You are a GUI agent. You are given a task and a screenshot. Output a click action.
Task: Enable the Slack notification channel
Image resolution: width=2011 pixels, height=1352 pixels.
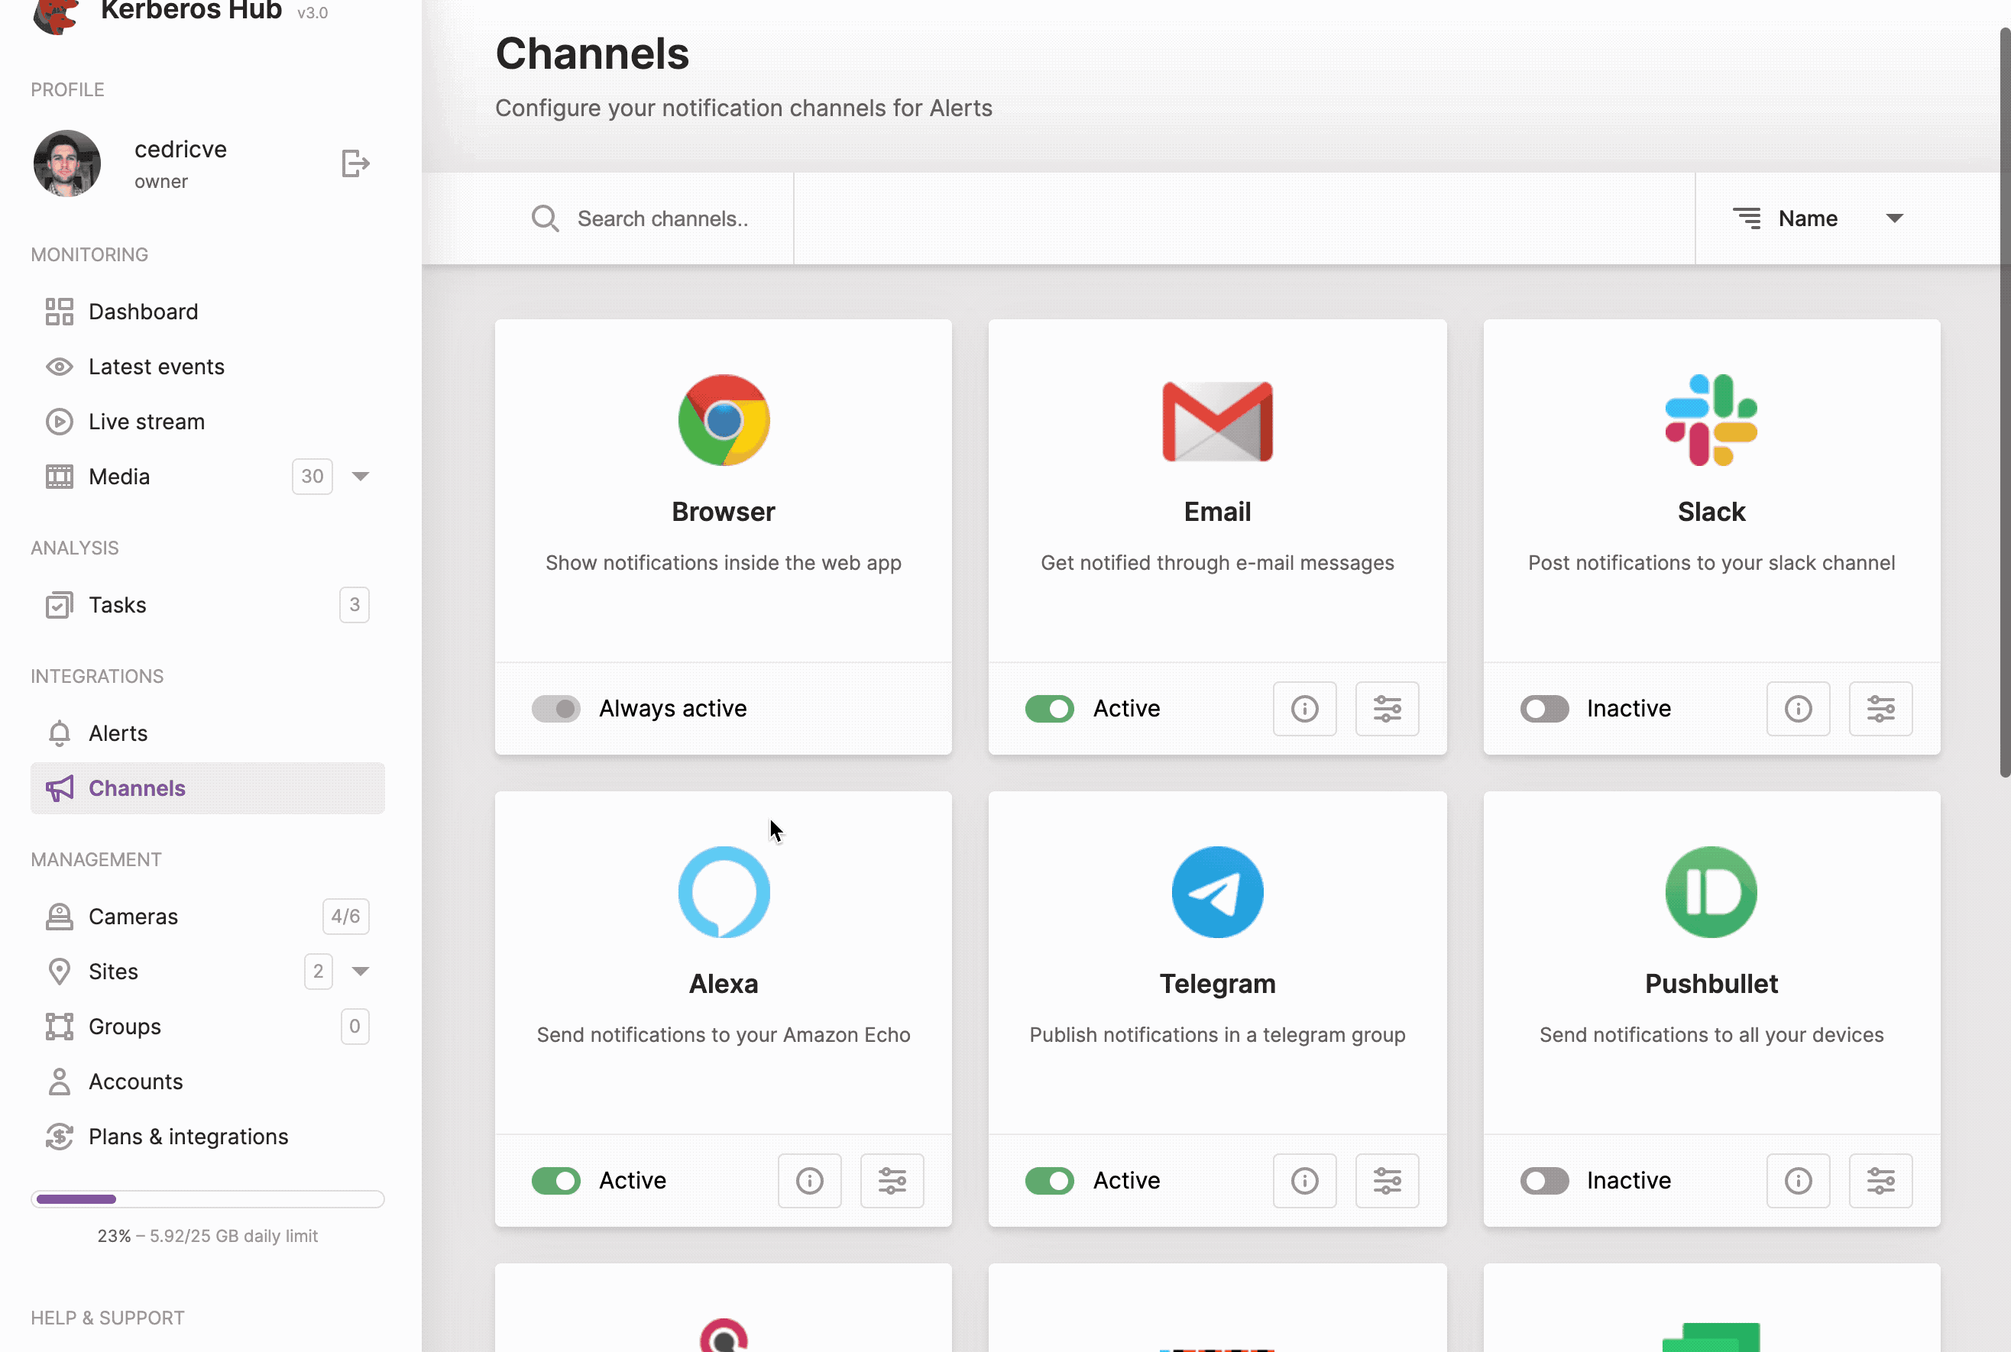pyautogui.click(x=1543, y=709)
